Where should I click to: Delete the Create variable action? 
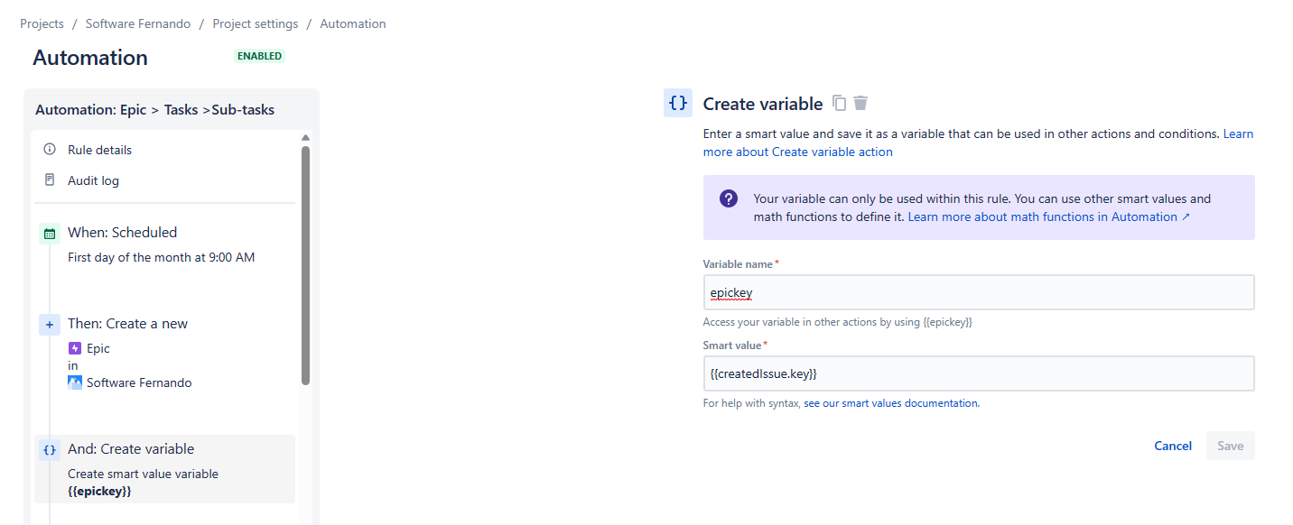[860, 103]
